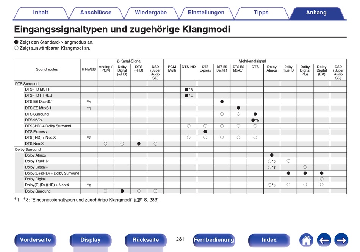Click the 'Dolby Digital+' row label
The image size is (360, 252).
coord(36,167)
